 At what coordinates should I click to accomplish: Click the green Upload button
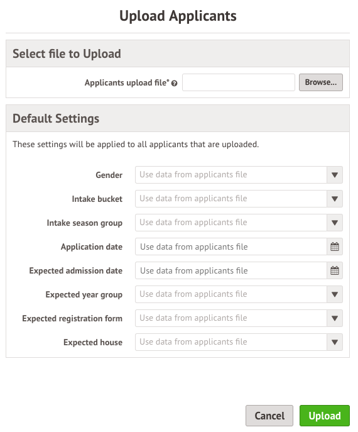click(x=325, y=416)
